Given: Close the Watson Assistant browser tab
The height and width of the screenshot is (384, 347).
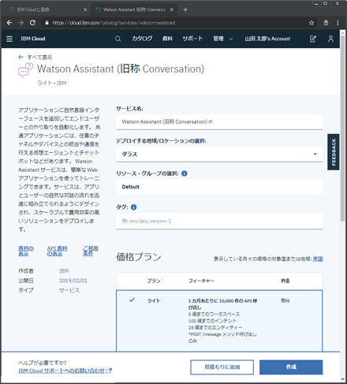Looking at the screenshot, I should [x=172, y=9].
